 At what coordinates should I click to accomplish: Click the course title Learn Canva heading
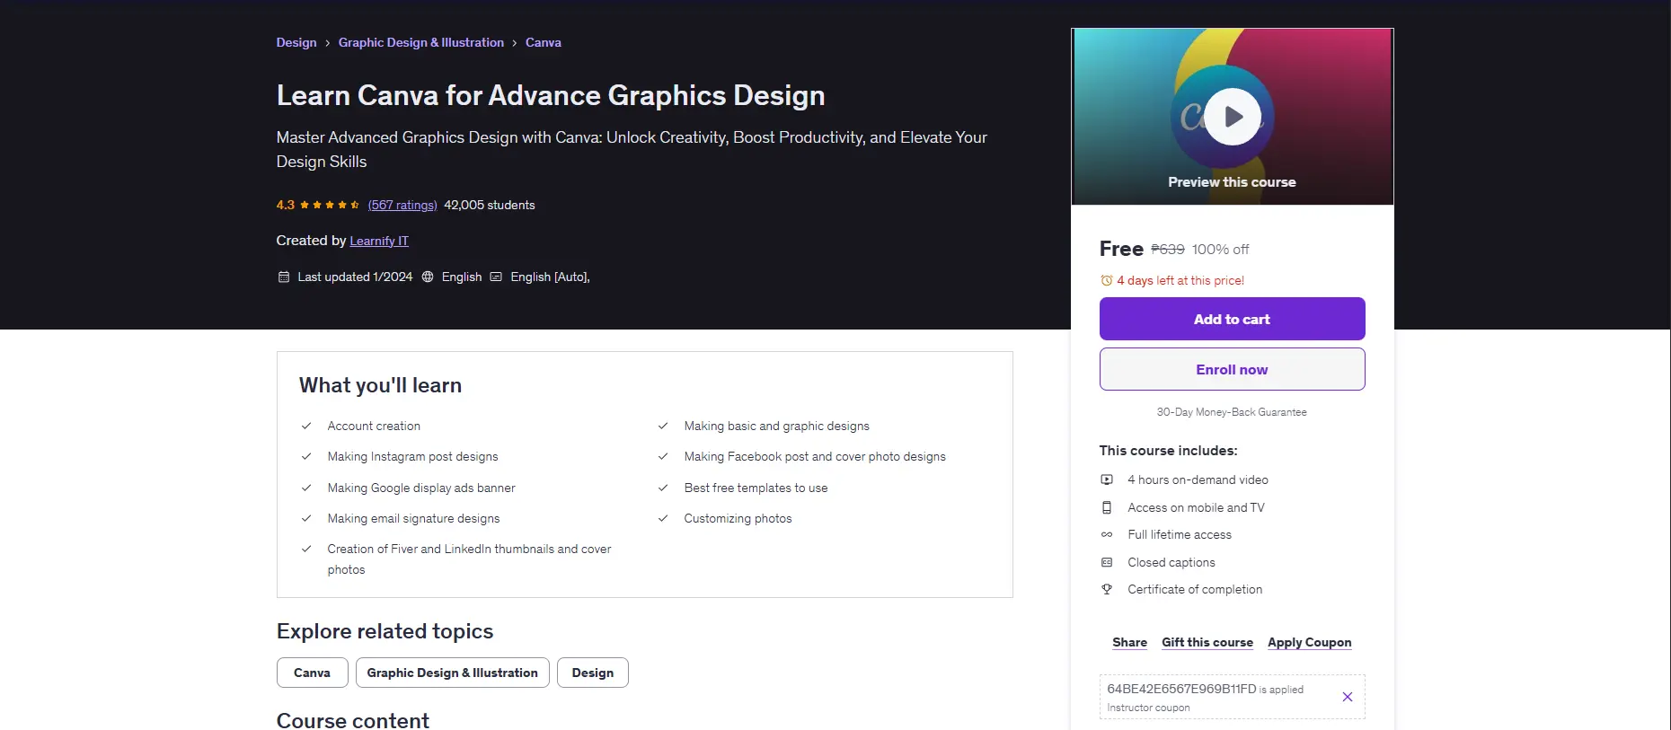551,95
